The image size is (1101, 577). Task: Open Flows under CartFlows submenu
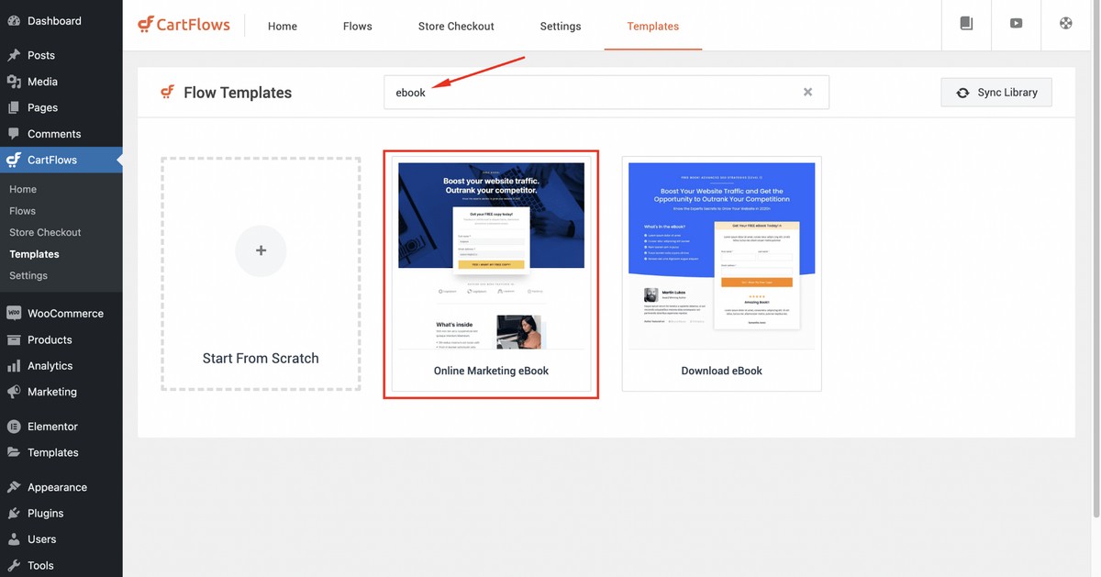(x=23, y=210)
